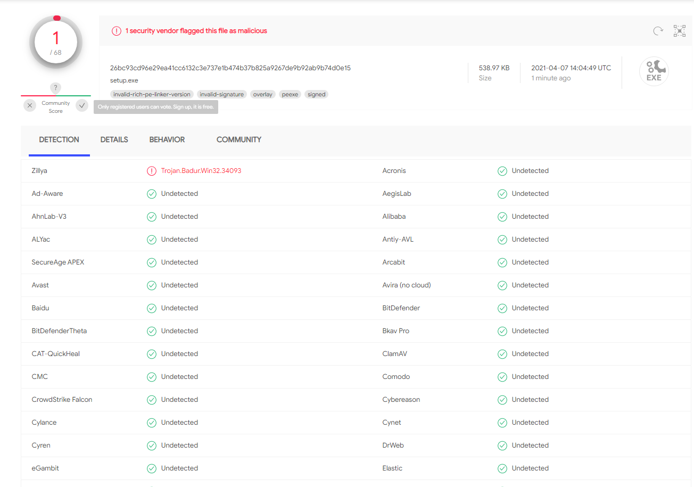The width and height of the screenshot is (694, 487).
Task: Click the Zillya vendor name
Action: 39,171
